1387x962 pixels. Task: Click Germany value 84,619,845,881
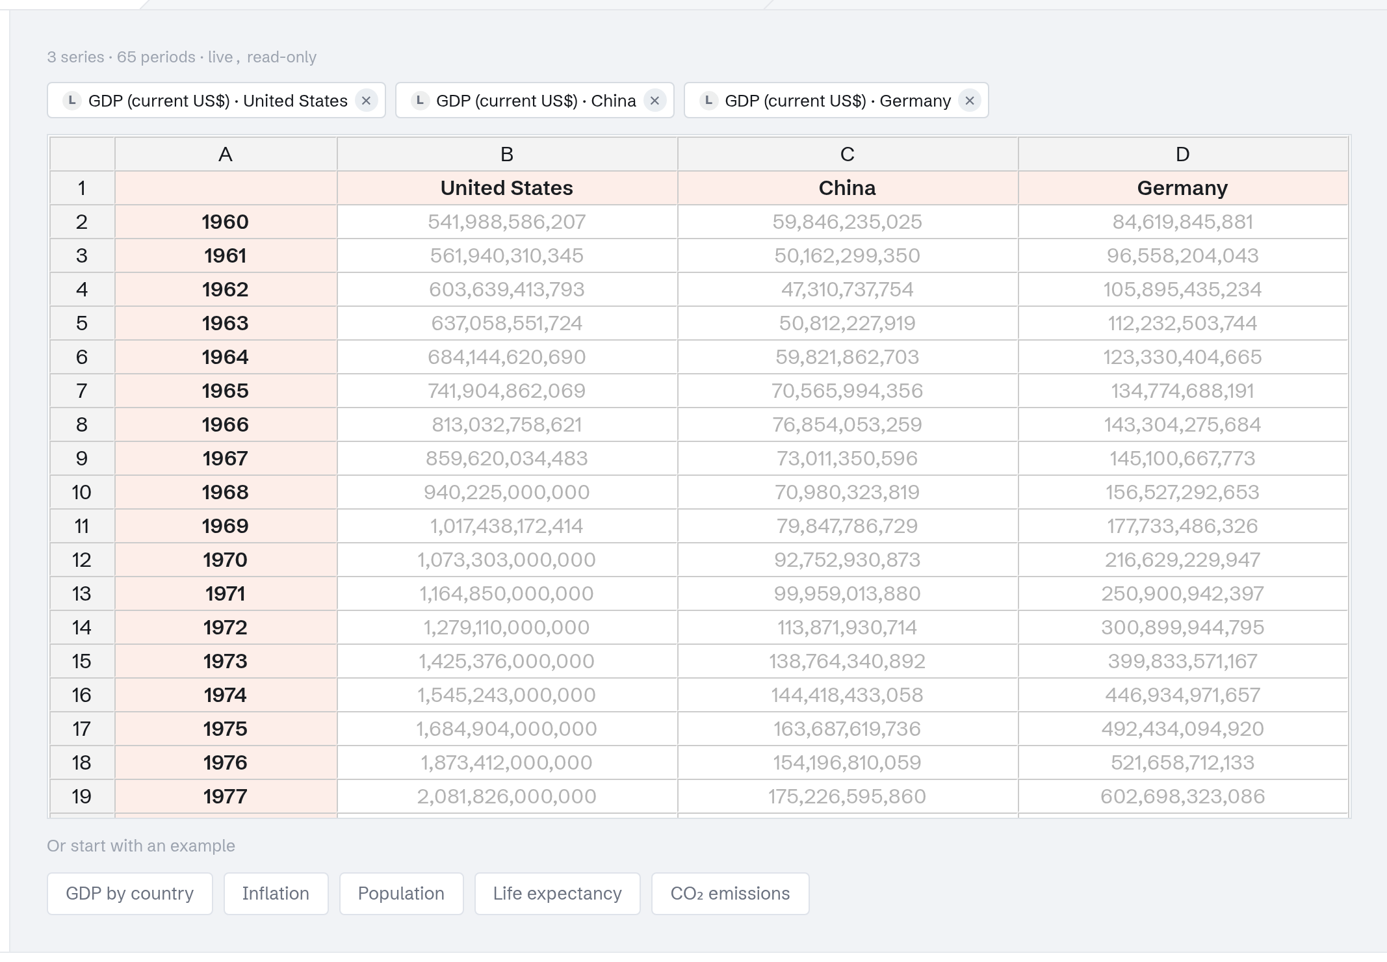1183,222
